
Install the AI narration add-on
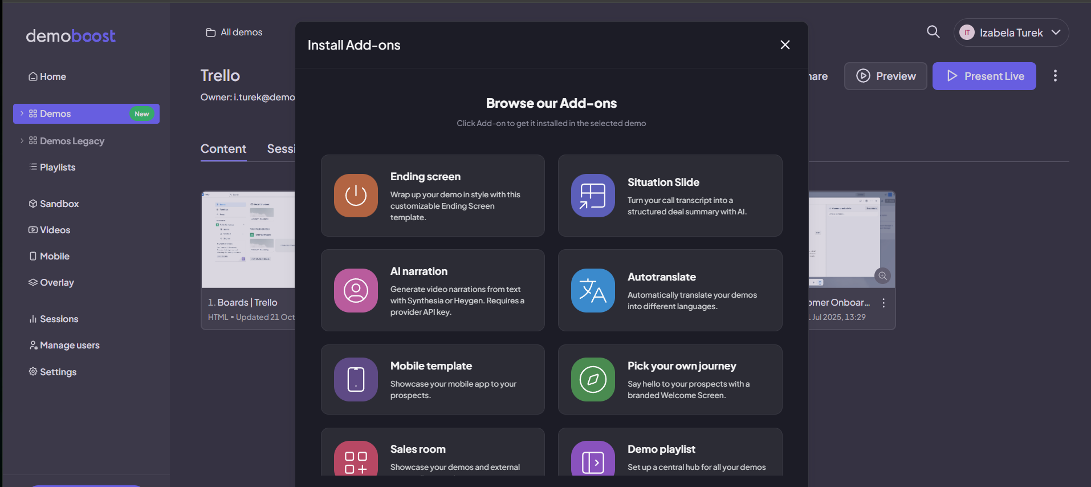pyautogui.click(x=433, y=290)
